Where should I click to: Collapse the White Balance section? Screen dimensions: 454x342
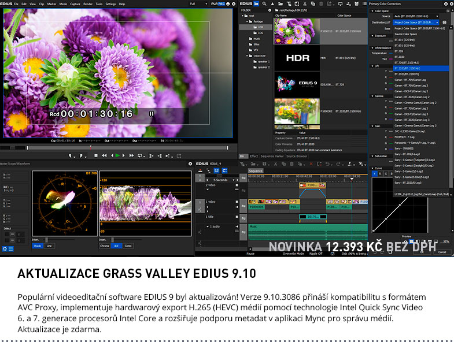372,48
